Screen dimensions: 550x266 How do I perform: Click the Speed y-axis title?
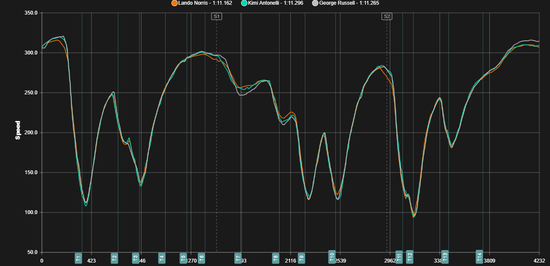18,130
